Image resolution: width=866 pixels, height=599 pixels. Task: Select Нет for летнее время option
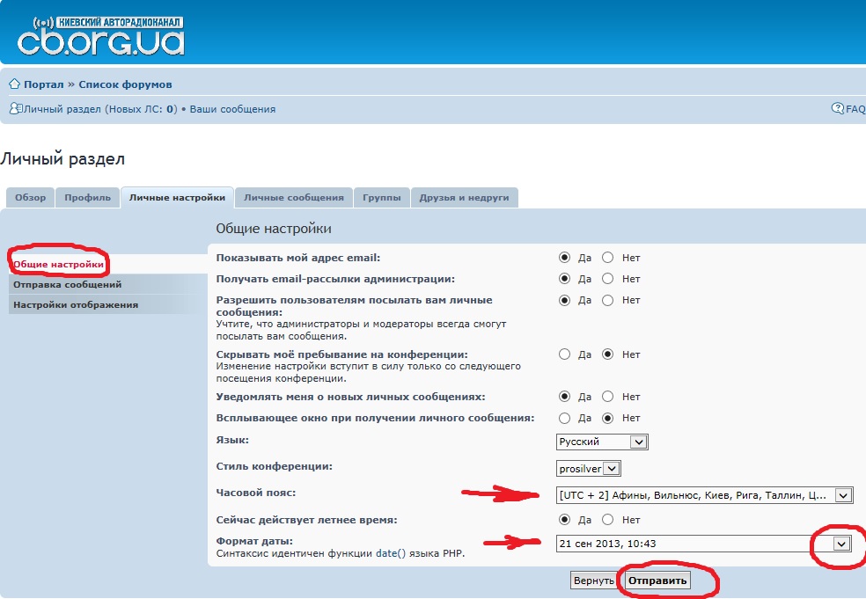[x=607, y=520]
